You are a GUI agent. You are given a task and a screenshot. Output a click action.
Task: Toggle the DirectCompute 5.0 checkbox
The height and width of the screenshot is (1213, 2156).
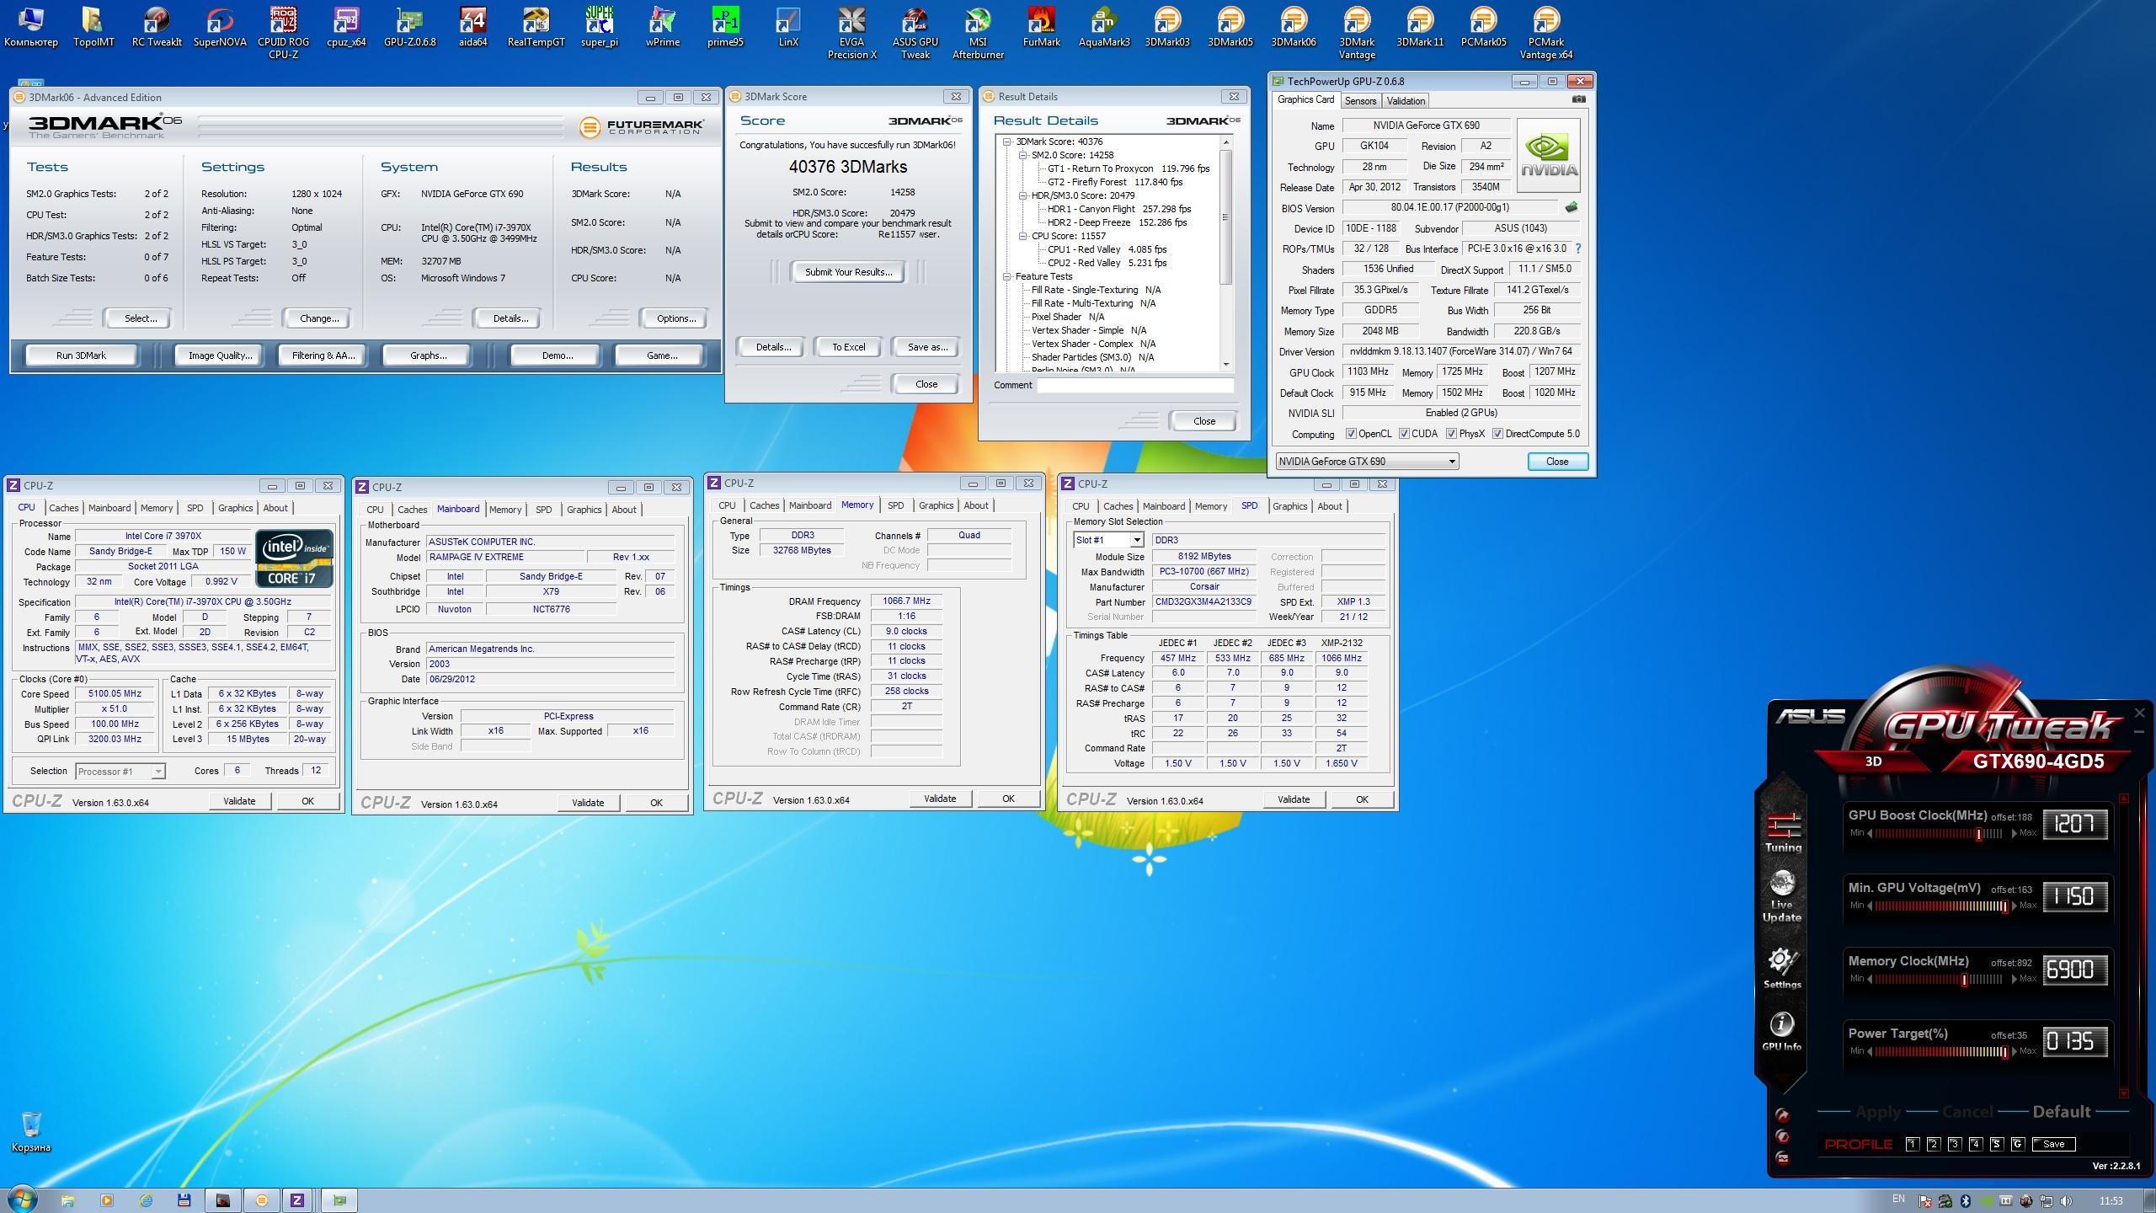(x=1497, y=434)
